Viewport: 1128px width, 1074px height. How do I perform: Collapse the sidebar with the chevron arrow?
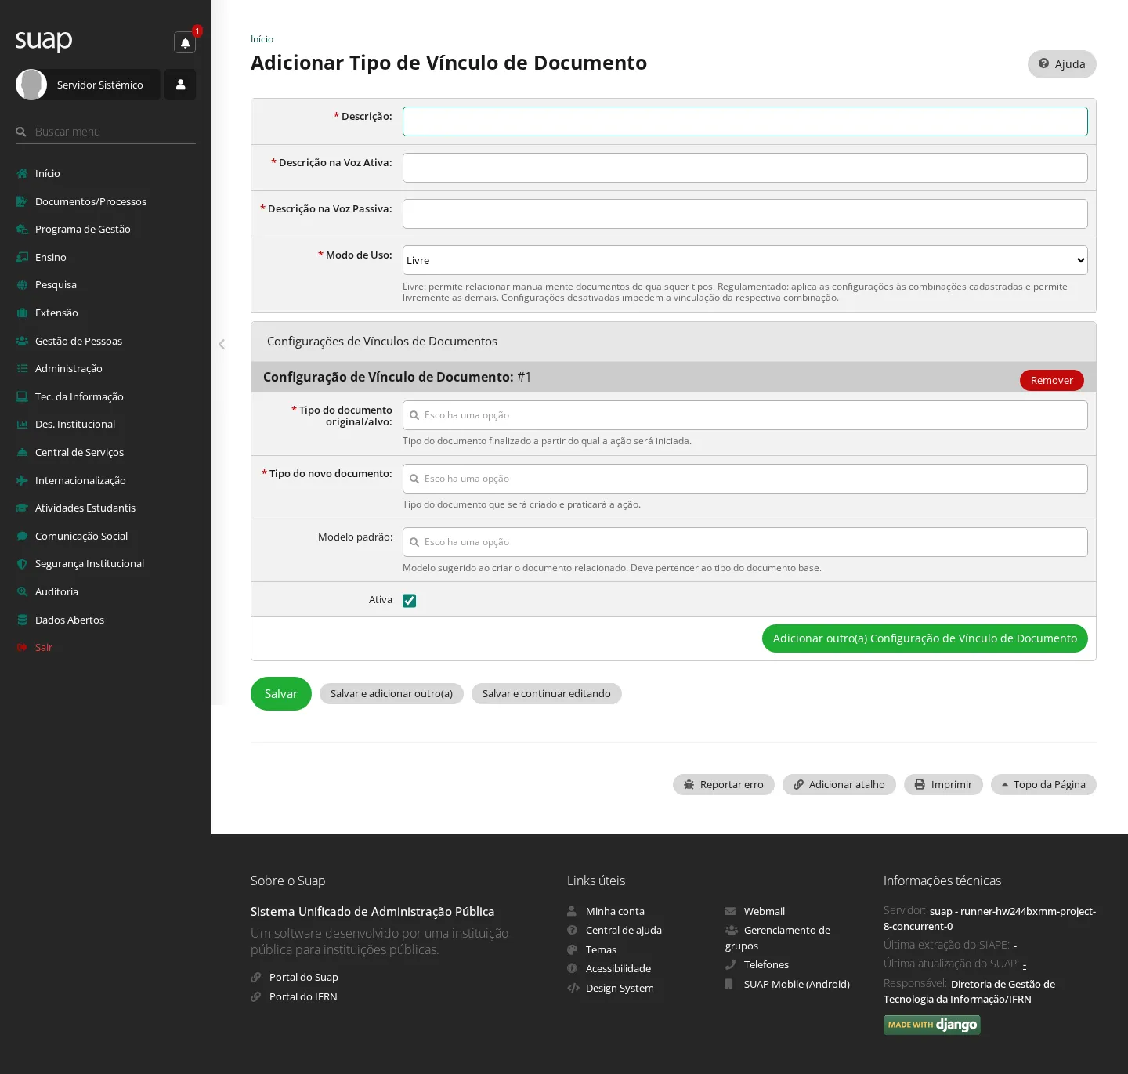click(x=222, y=344)
